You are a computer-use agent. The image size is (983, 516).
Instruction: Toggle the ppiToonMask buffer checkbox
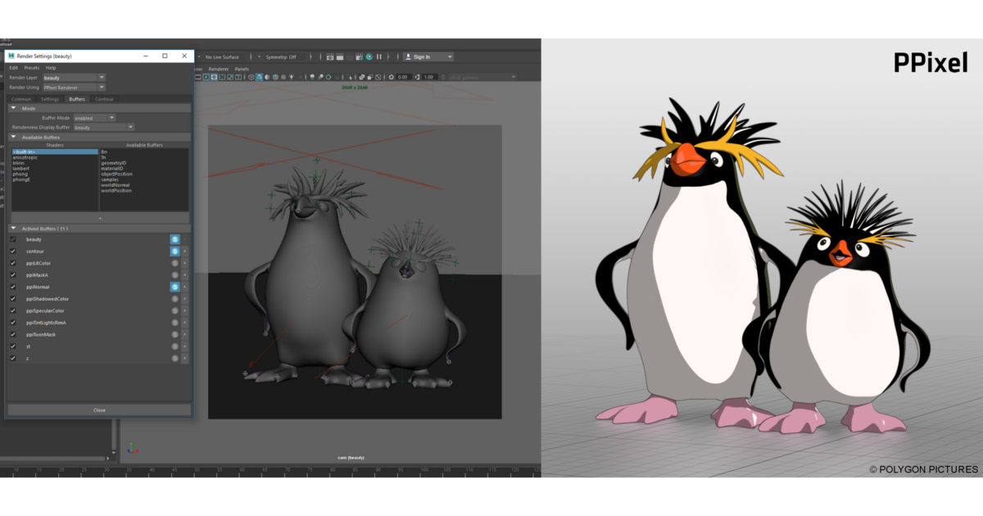pyautogui.click(x=13, y=335)
